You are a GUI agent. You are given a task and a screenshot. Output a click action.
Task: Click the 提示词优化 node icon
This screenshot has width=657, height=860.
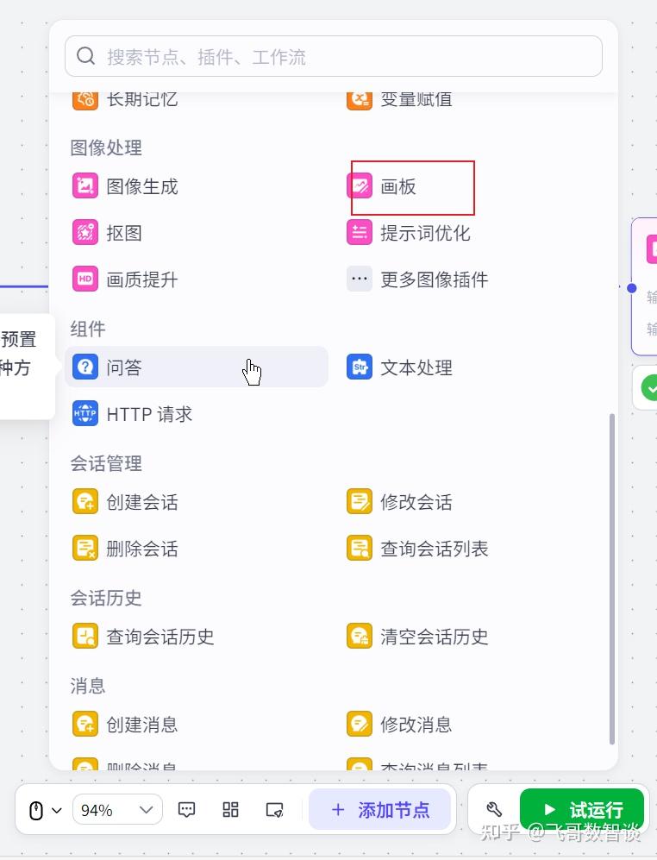pyautogui.click(x=360, y=233)
